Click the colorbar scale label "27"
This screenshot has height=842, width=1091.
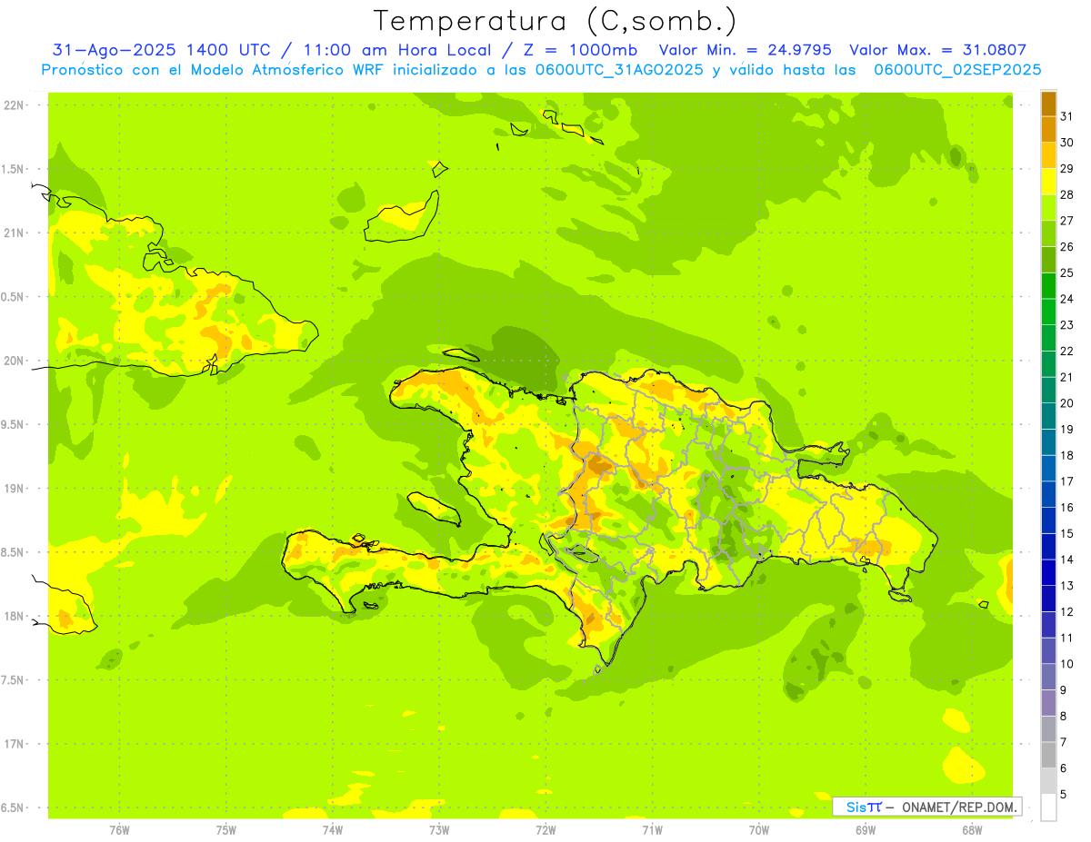tap(1067, 221)
